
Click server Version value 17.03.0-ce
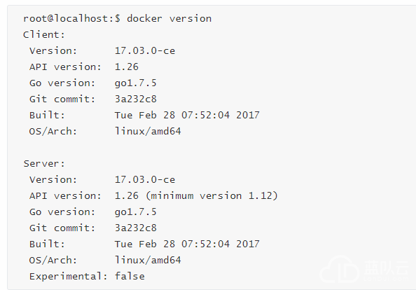145,179
